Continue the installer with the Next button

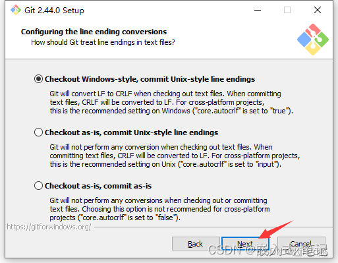tap(245, 244)
